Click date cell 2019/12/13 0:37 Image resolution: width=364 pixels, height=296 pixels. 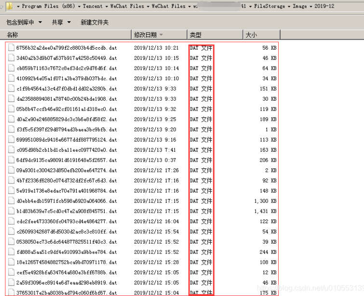155,160
